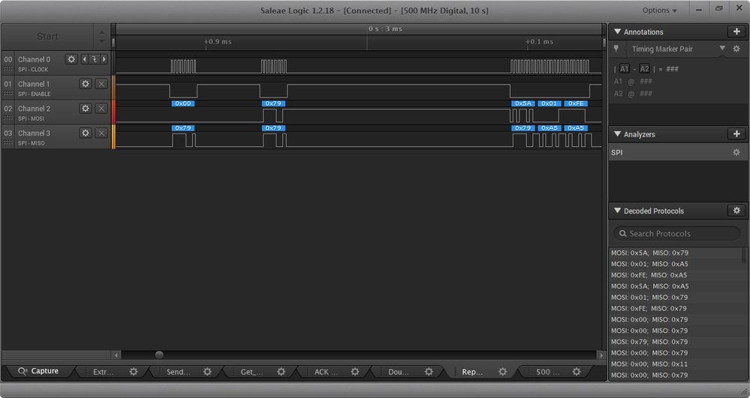Select row MOSI: 0x01; MISO: 0xA5
750x398 pixels.
(x=676, y=264)
